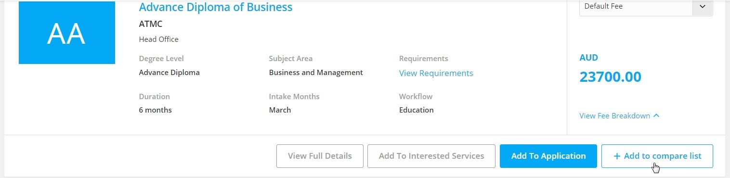The height and width of the screenshot is (178, 730).
Task: Open the Default Fee dropdown
Action: 646,7
